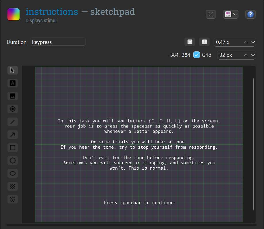
Task: Select text line 'On some trials you will hear a tone.'
Action: pos(139,142)
